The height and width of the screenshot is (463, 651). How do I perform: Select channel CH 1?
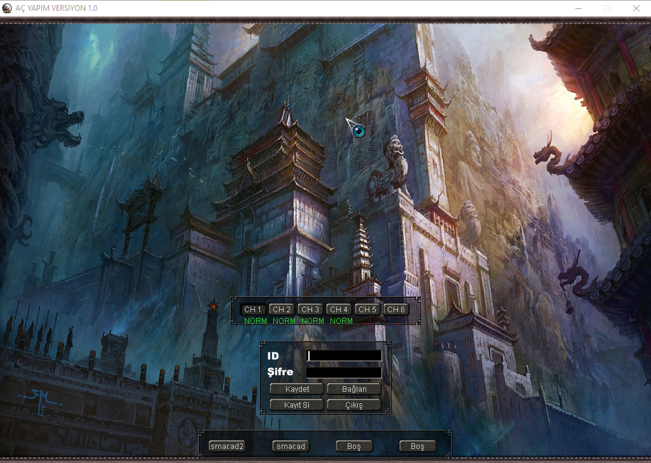[253, 309]
